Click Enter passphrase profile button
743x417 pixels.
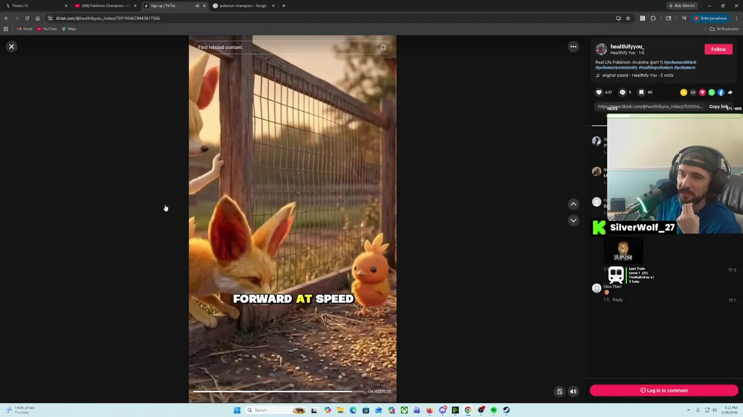710,18
